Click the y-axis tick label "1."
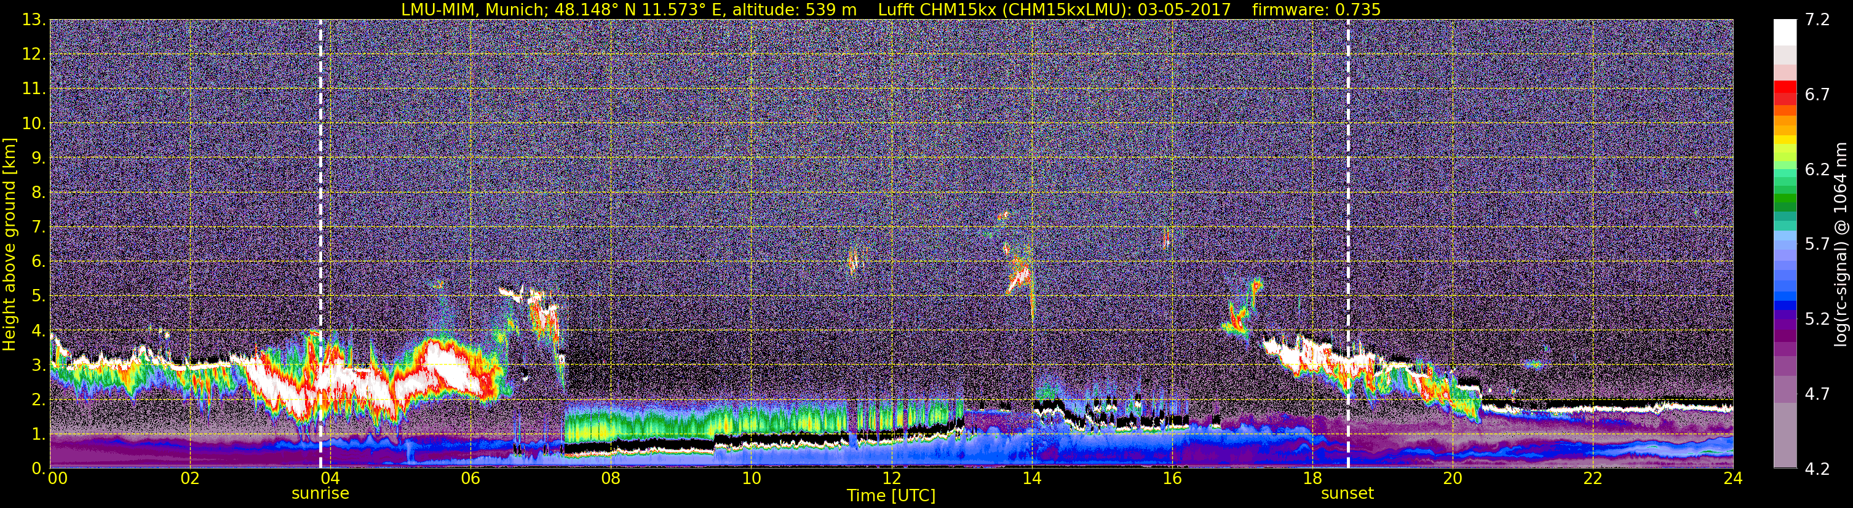Screen dimensions: 1853x508 click(39, 434)
